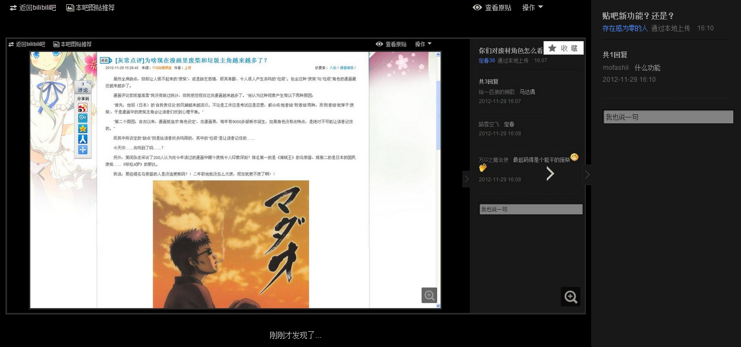Collapse the reply sidebar with the edge arrow
Screen dimensions: 741x347
pos(587,175)
